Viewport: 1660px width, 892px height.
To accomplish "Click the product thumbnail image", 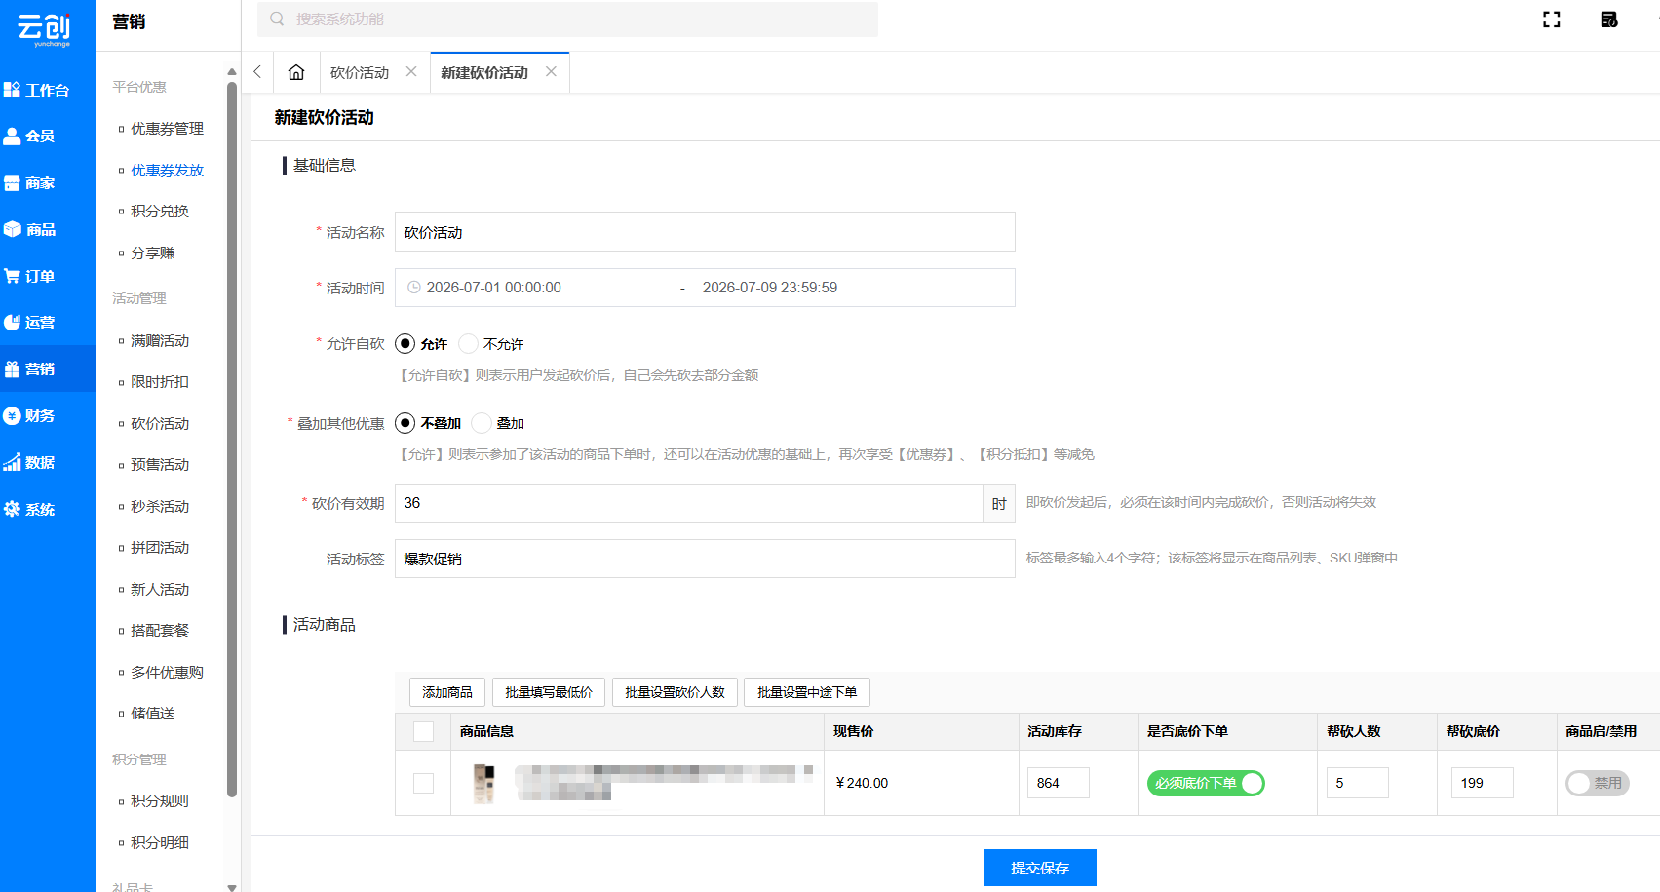I will point(483,783).
